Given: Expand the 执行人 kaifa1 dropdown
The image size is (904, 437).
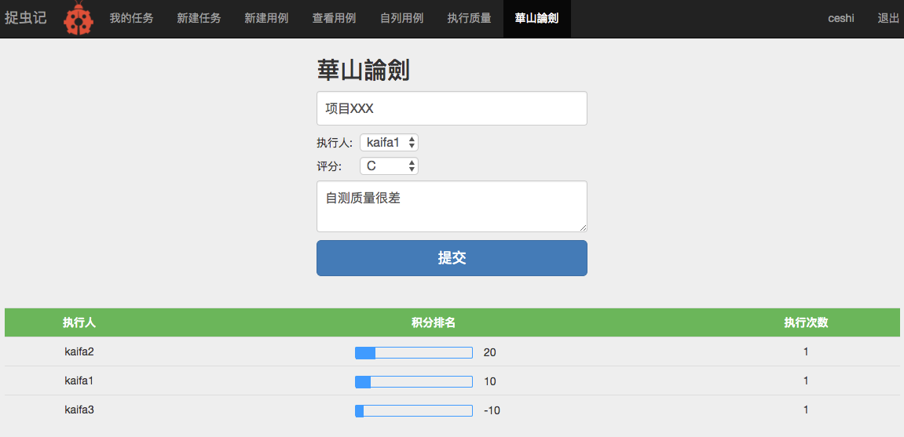Looking at the screenshot, I should [x=389, y=142].
